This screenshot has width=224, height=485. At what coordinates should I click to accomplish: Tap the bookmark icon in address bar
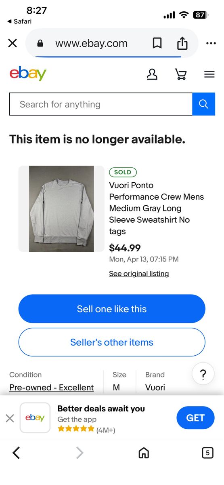(157, 43)
